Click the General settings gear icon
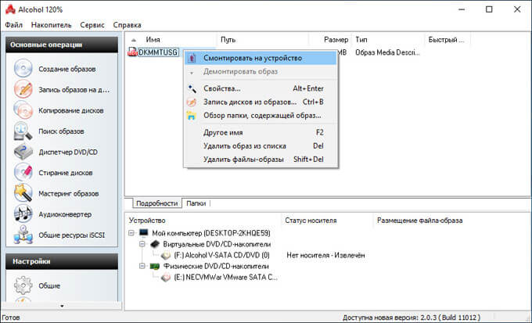The image size is (532, 323). [23, 285]
